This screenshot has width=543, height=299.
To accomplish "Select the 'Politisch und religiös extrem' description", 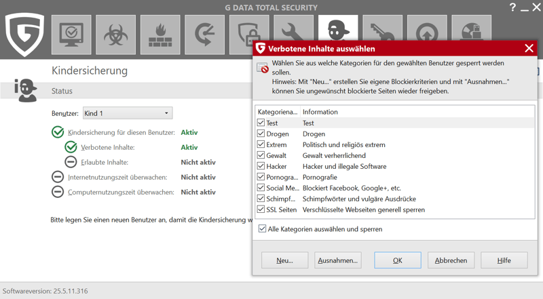I will [344, 144].
